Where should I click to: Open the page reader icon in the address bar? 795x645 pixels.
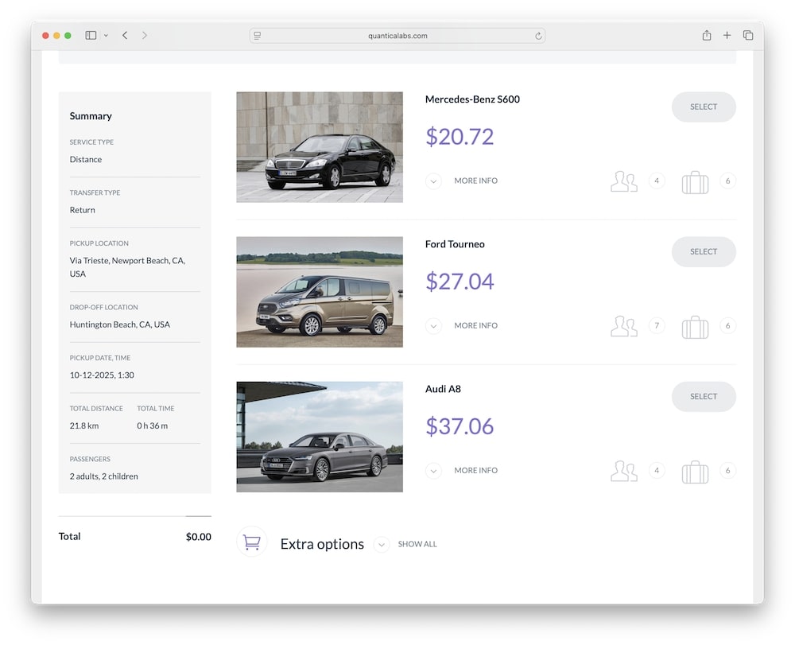tap(258, 36)
